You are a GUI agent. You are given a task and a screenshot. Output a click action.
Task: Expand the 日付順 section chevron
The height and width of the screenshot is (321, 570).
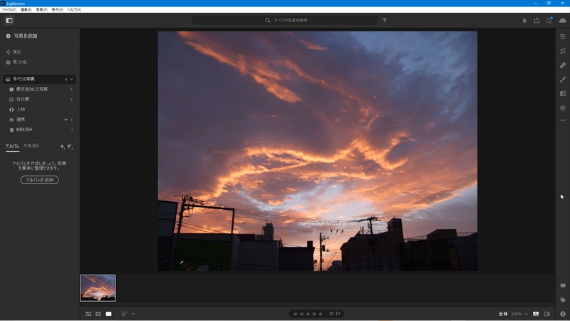coord(71,99)
